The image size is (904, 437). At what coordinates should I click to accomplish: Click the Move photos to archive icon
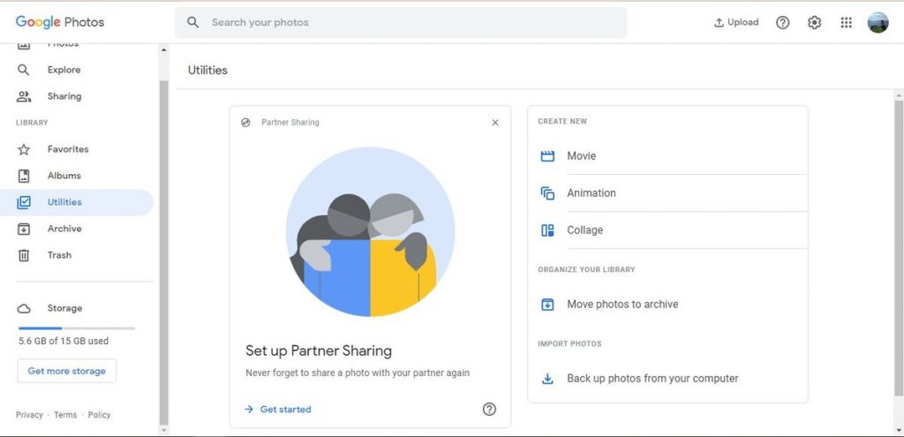(547, 305)
